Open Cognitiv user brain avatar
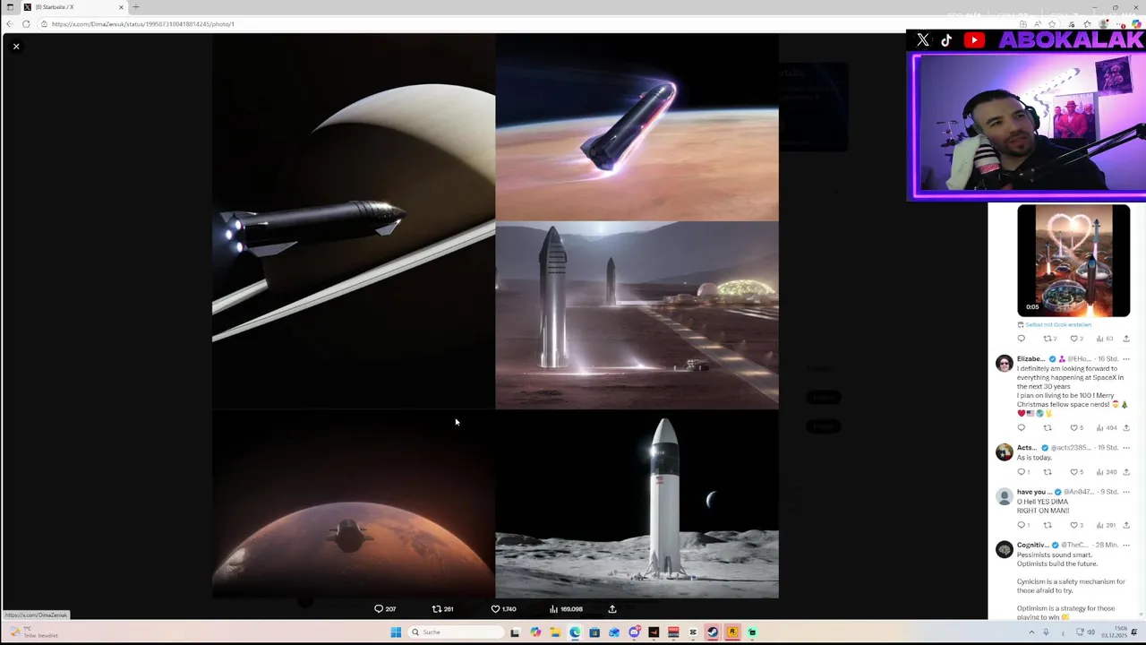 [1004, 549]
